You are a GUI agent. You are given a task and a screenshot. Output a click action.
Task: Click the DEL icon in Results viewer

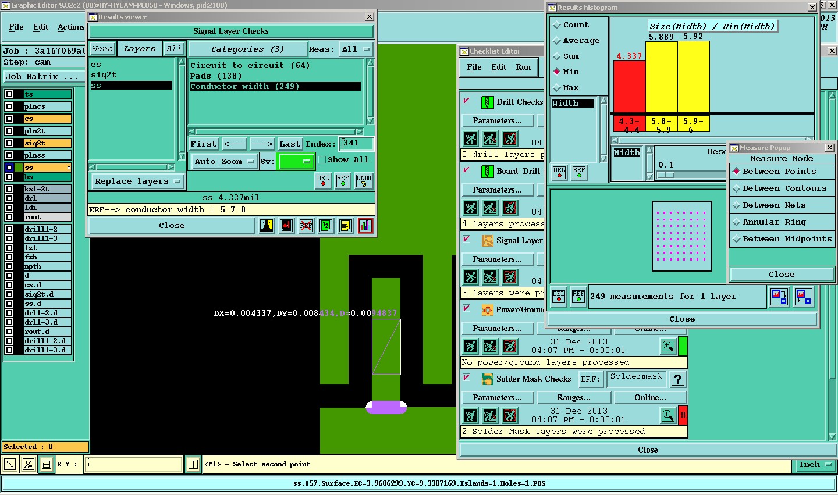[323, 180]
